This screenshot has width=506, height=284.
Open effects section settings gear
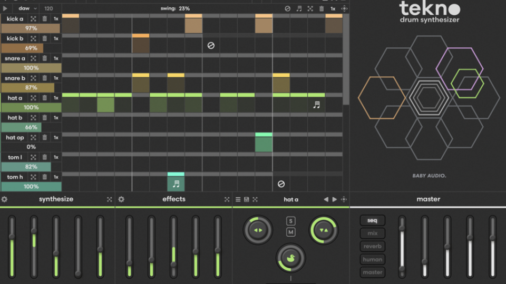click(x=121, y=199)
